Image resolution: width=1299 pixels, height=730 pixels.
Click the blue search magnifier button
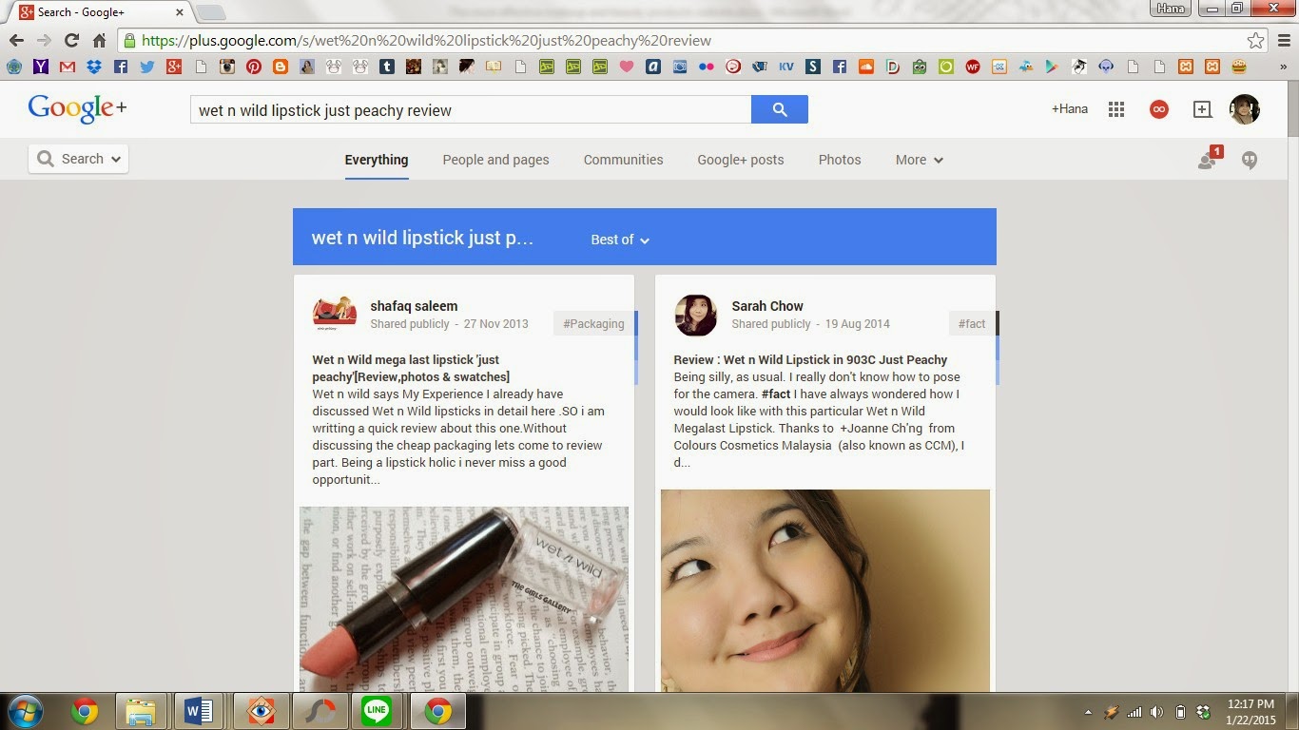[x=780, y=109]
